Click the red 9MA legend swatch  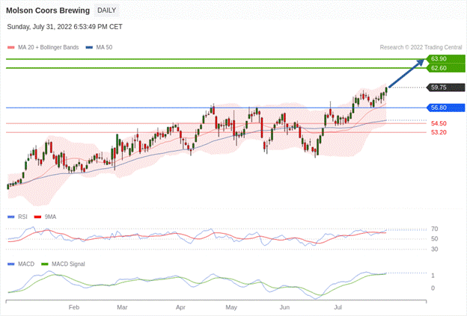(37, 217)
